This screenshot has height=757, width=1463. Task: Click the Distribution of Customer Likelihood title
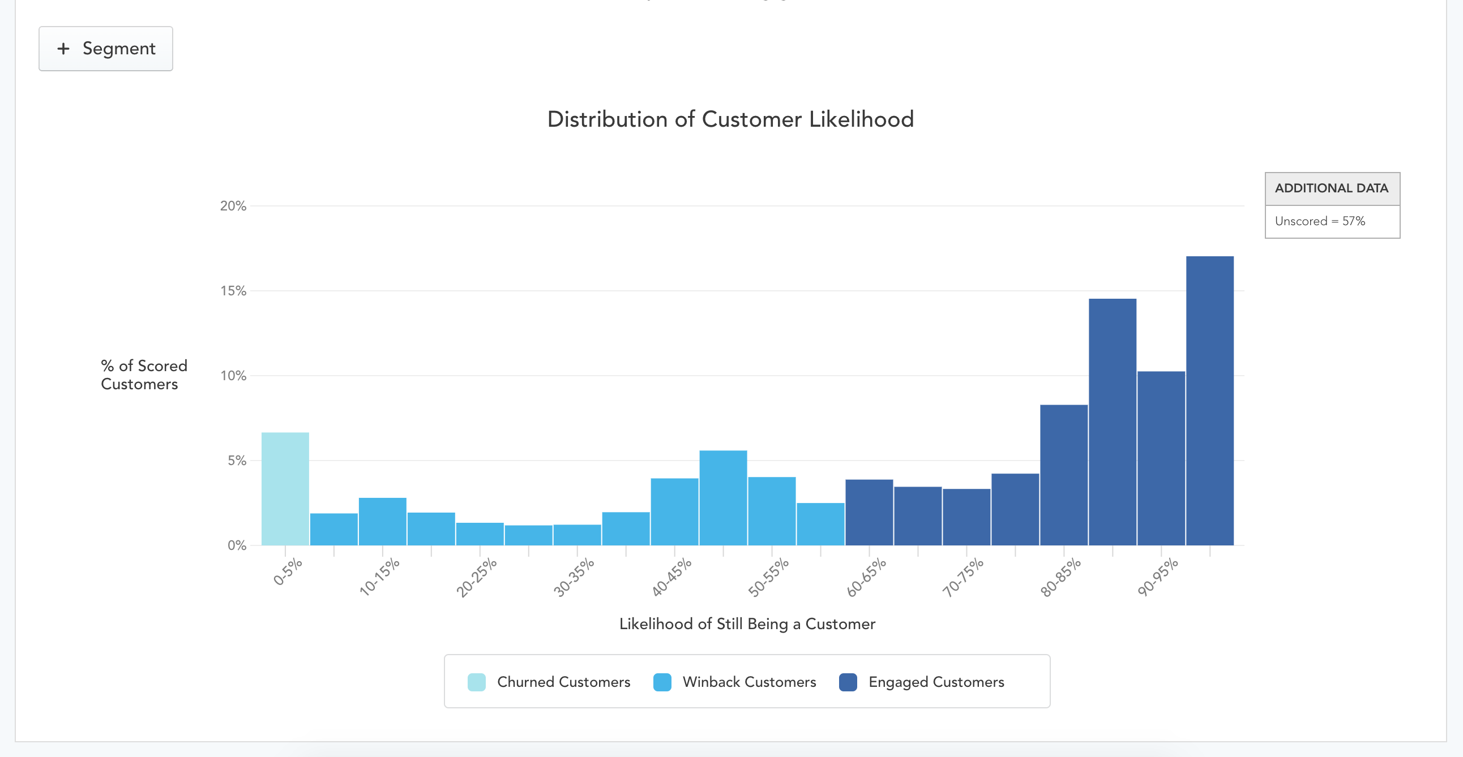730,119
